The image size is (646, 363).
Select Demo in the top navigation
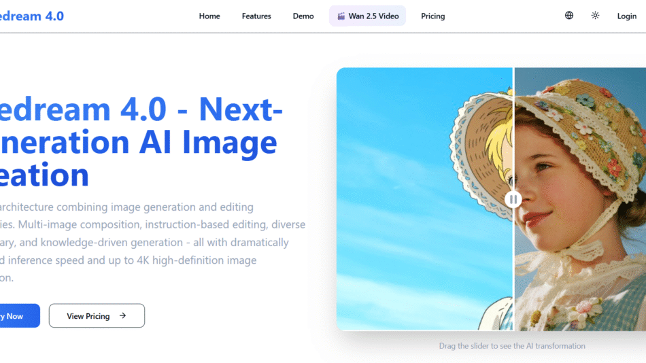(x=303, y=16)
